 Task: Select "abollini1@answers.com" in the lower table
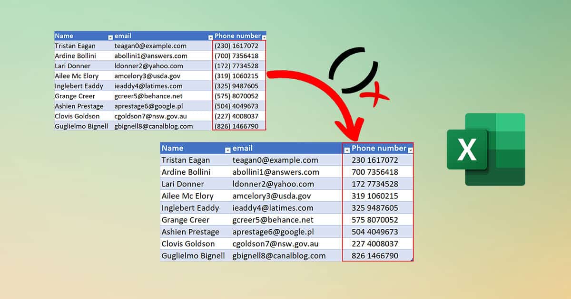tap(276, 172)
